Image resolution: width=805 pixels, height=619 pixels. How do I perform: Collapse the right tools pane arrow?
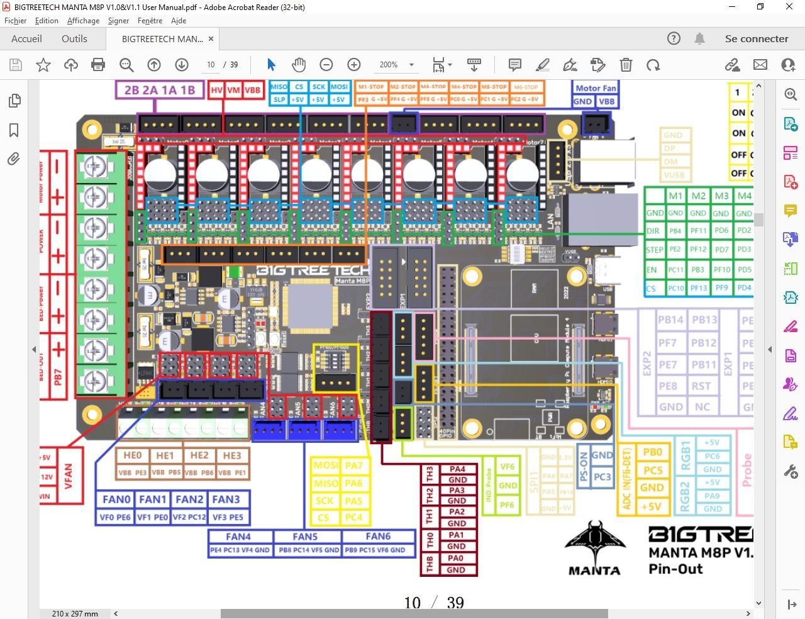click(770, 349)
